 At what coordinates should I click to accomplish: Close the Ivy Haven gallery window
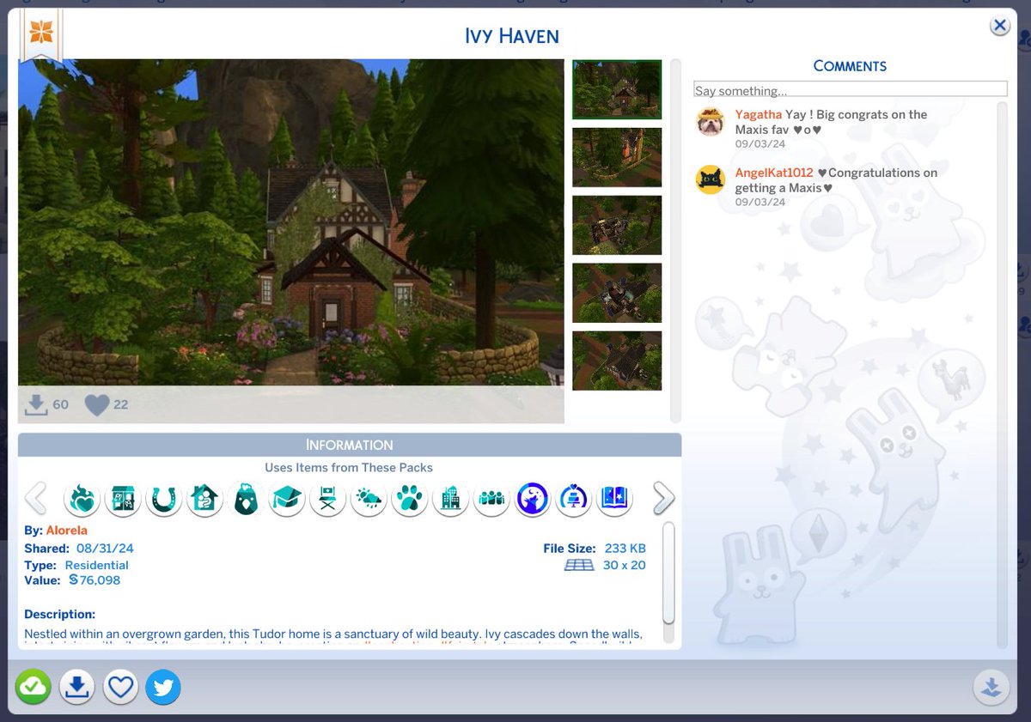point(999,26)
